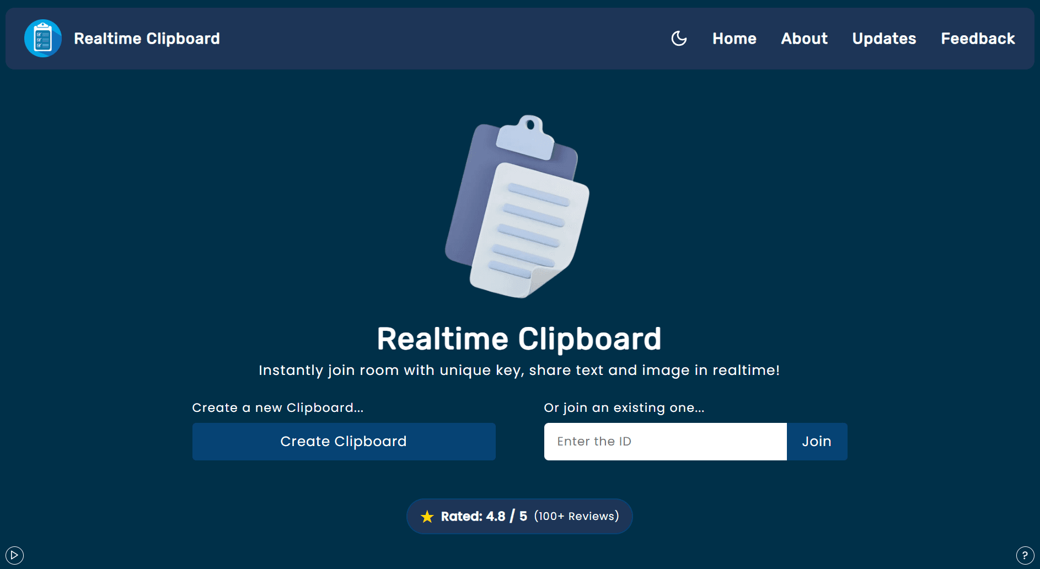Click the star icon in the rating badge
The width and height of the screenshot is (1040, 569).
pyautogui.click(x=427, y=516)
